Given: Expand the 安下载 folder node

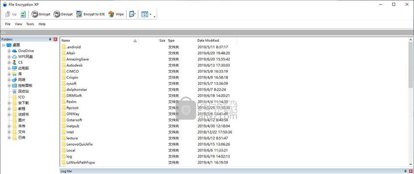Looking at the screenshot, I should click(x=9, y=103).
